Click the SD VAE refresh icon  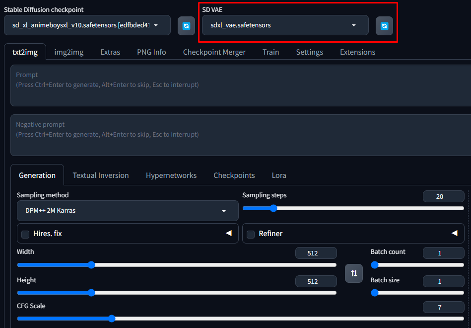384,26
